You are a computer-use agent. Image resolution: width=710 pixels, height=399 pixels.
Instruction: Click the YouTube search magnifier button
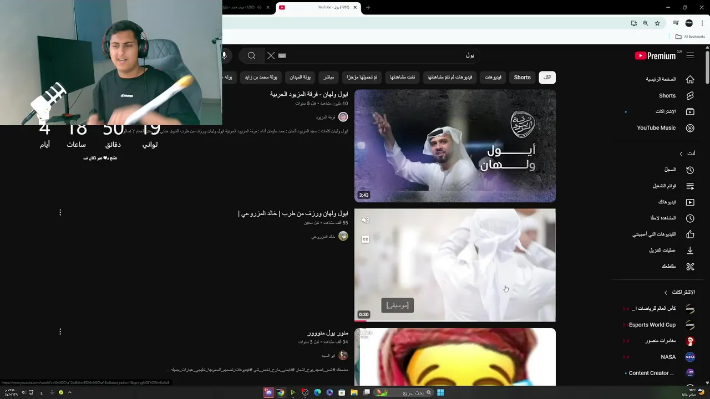[x=251, y=55]
